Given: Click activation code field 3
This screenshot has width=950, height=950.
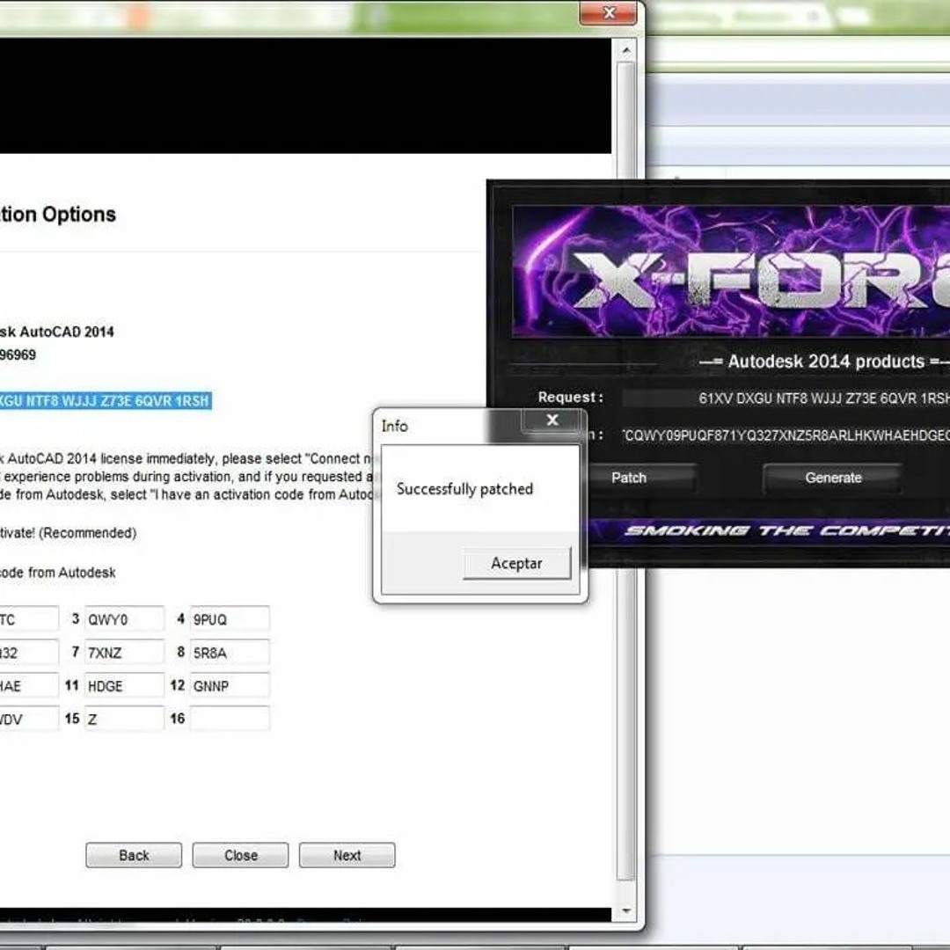Looking at the screenshot, I should point(124,619).
